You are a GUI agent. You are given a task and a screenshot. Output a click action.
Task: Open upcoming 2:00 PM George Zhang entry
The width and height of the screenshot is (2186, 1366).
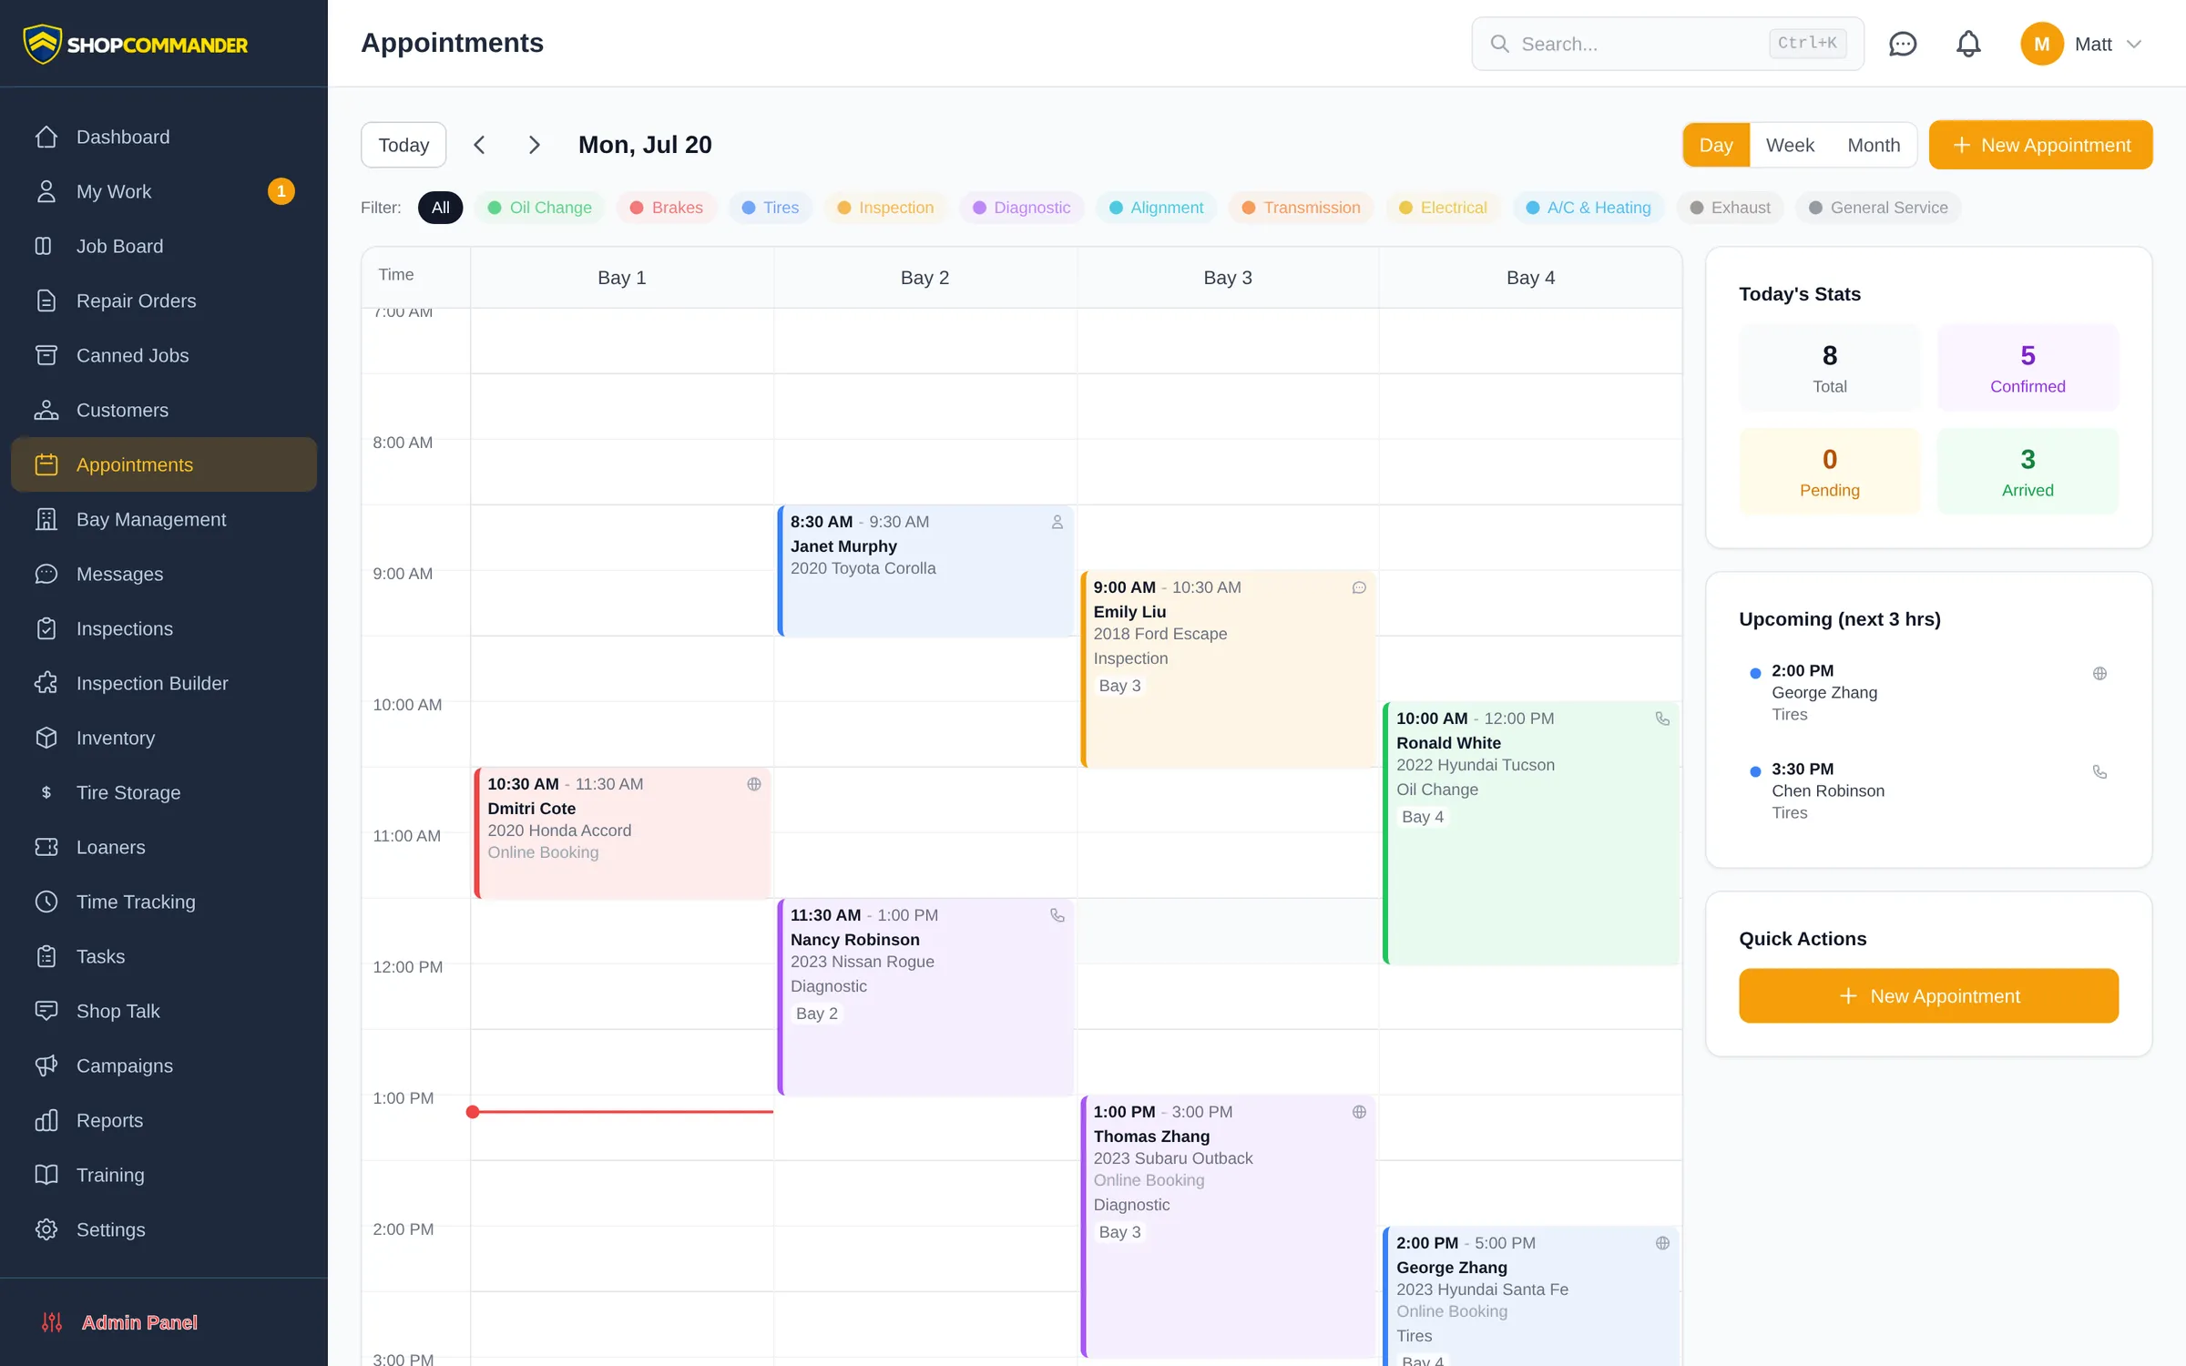[x=1928, y=692]
